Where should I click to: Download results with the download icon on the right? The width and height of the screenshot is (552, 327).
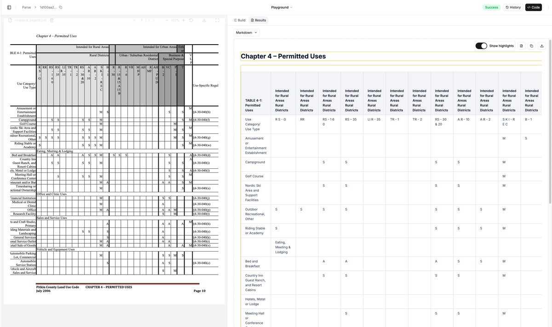542,46
